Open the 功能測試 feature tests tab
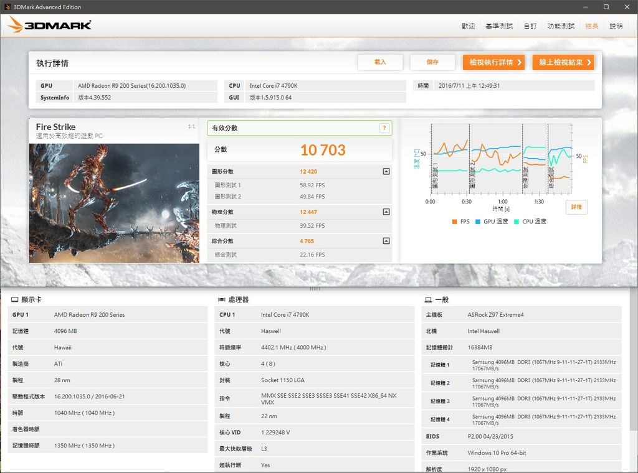 point(561,26)
